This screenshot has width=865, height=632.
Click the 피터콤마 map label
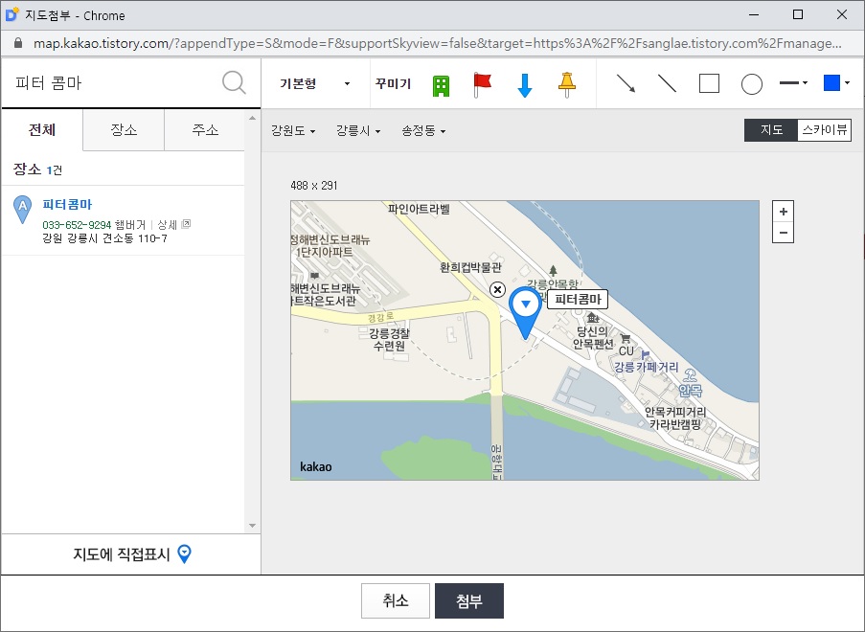578,300
